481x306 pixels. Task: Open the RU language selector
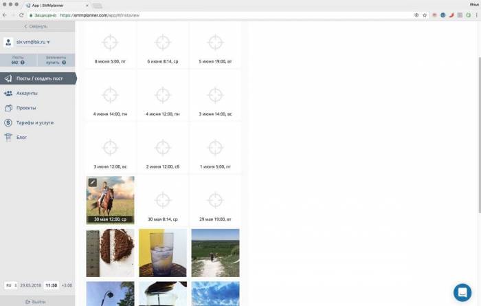12,285
